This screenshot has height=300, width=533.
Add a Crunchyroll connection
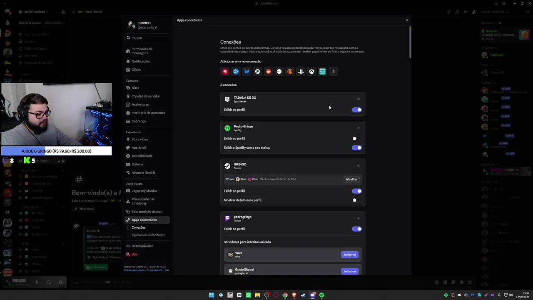point(290,72)
